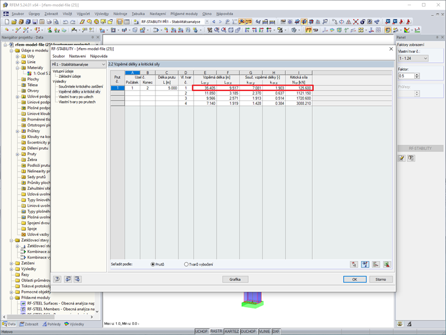Click the Grafika button
Viewport: 446px width, 335px height.
tap(235, 279)
